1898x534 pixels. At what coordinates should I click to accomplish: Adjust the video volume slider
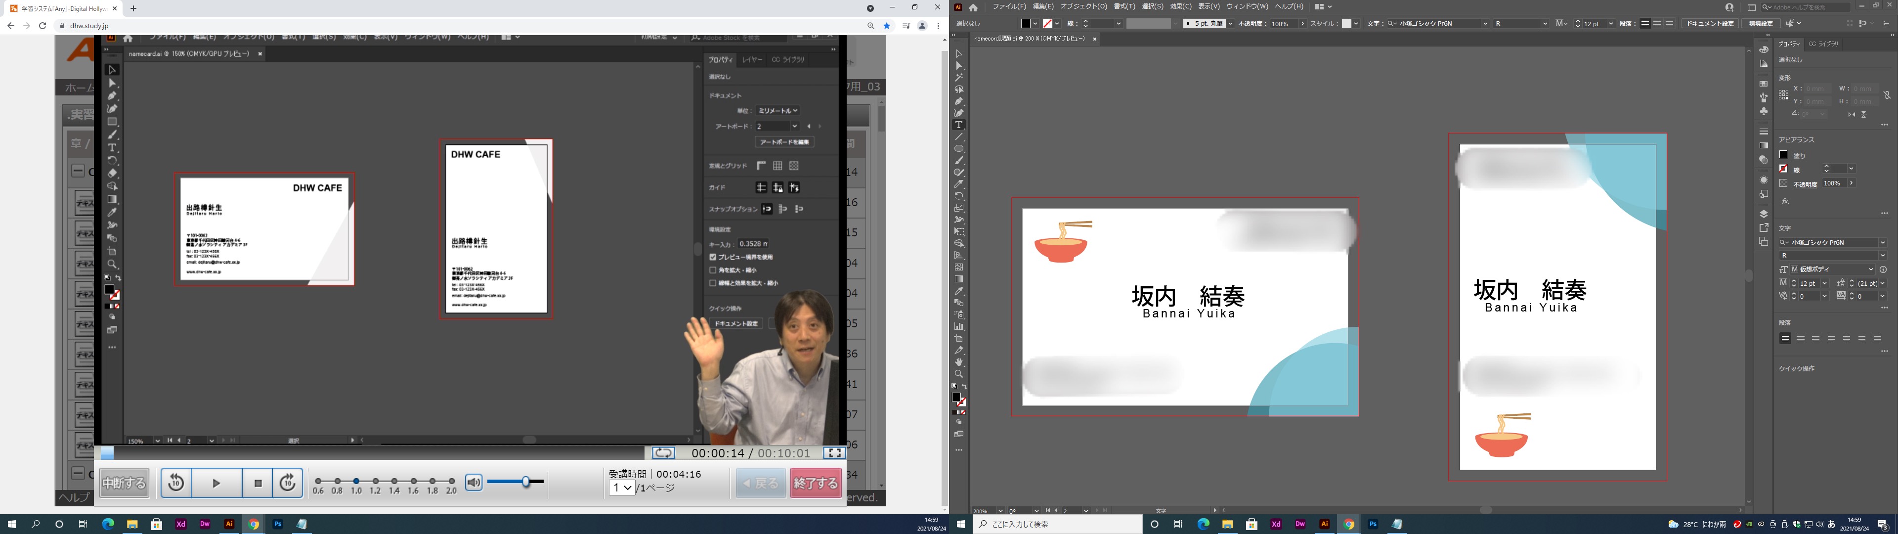pyautogui.click(x=516, y=483)
